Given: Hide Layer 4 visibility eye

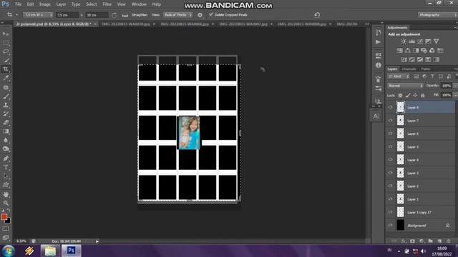Looking at the screenshot, I should 390,160.
